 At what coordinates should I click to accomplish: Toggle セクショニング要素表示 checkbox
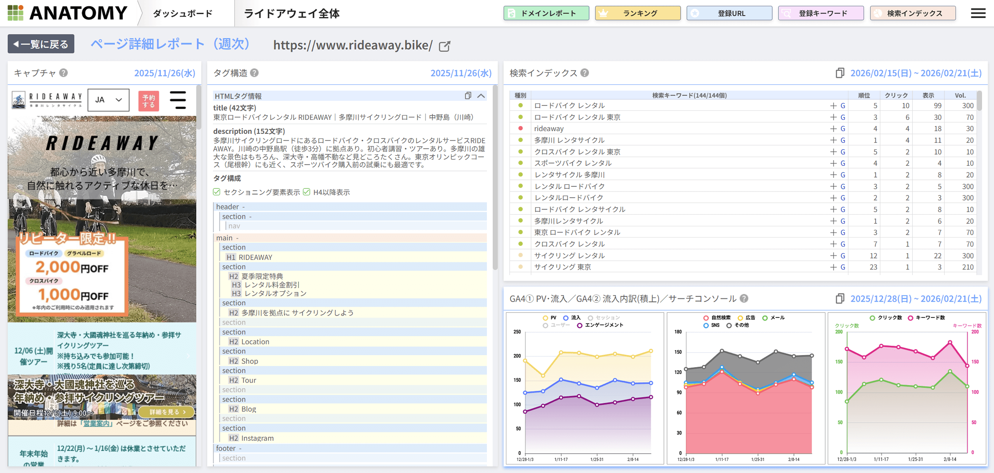(217, 192)
